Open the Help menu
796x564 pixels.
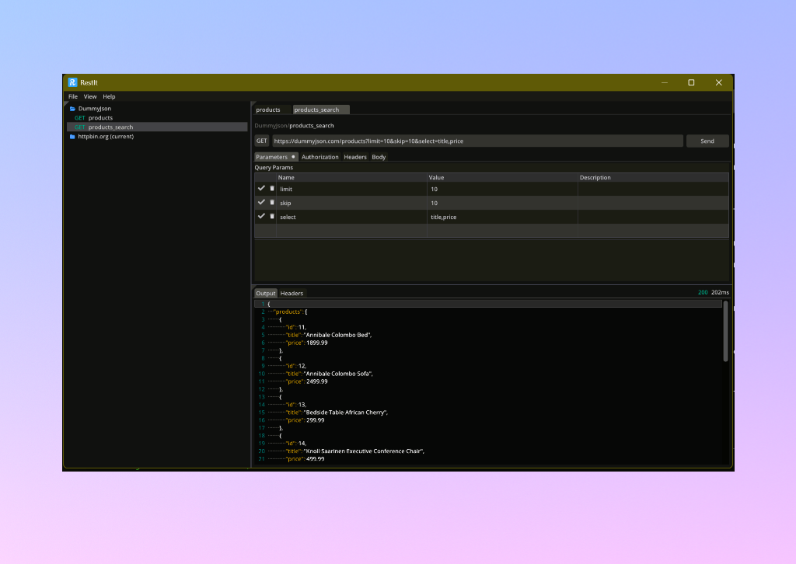click(x=109, y=96)
